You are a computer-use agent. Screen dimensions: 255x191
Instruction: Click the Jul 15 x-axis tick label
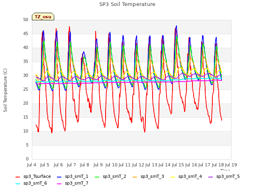point(178,165)
